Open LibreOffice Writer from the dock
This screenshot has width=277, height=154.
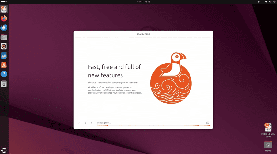click(x=4, y=56)
